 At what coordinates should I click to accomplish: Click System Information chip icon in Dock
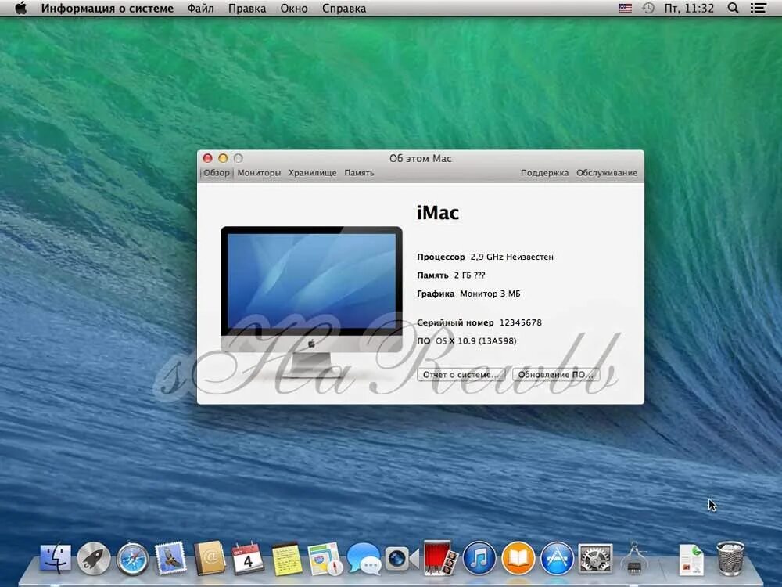634,558
